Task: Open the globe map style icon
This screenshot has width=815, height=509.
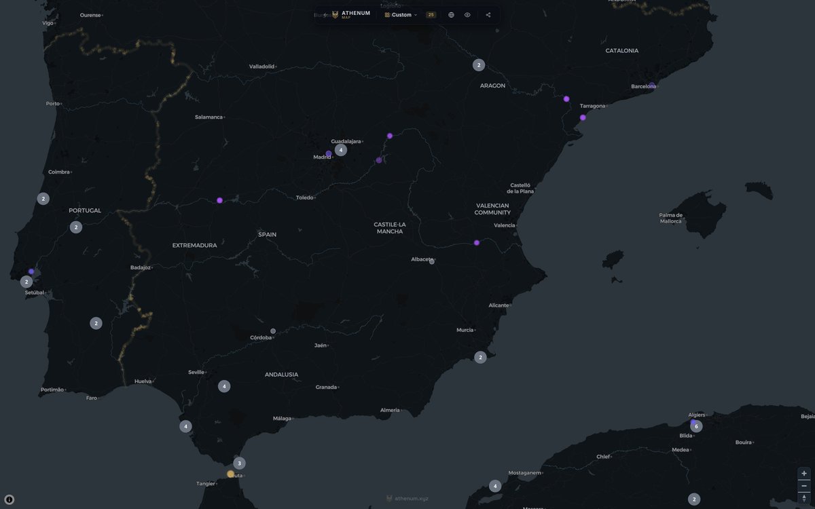Action: [451, 14]
